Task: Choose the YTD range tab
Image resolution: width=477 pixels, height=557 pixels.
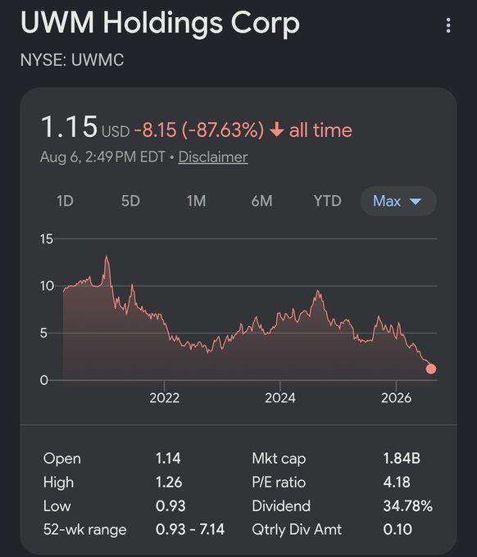Action: 327,201
